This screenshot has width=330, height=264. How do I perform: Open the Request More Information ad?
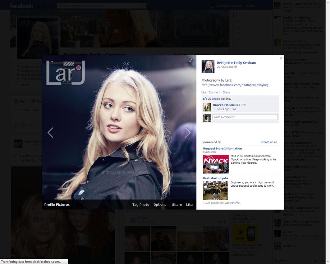222,148
